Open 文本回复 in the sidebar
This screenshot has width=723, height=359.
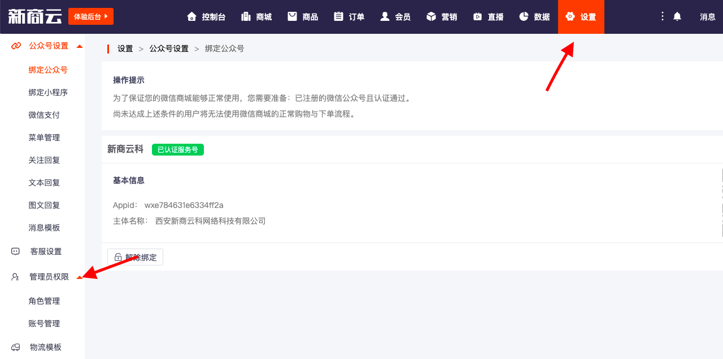pyautogui.click(x=44, y=183)
